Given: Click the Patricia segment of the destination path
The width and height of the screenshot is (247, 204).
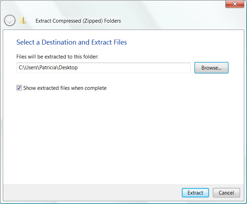Looking at the screenshot, I should pyautogui.click(x=48, y=68).
